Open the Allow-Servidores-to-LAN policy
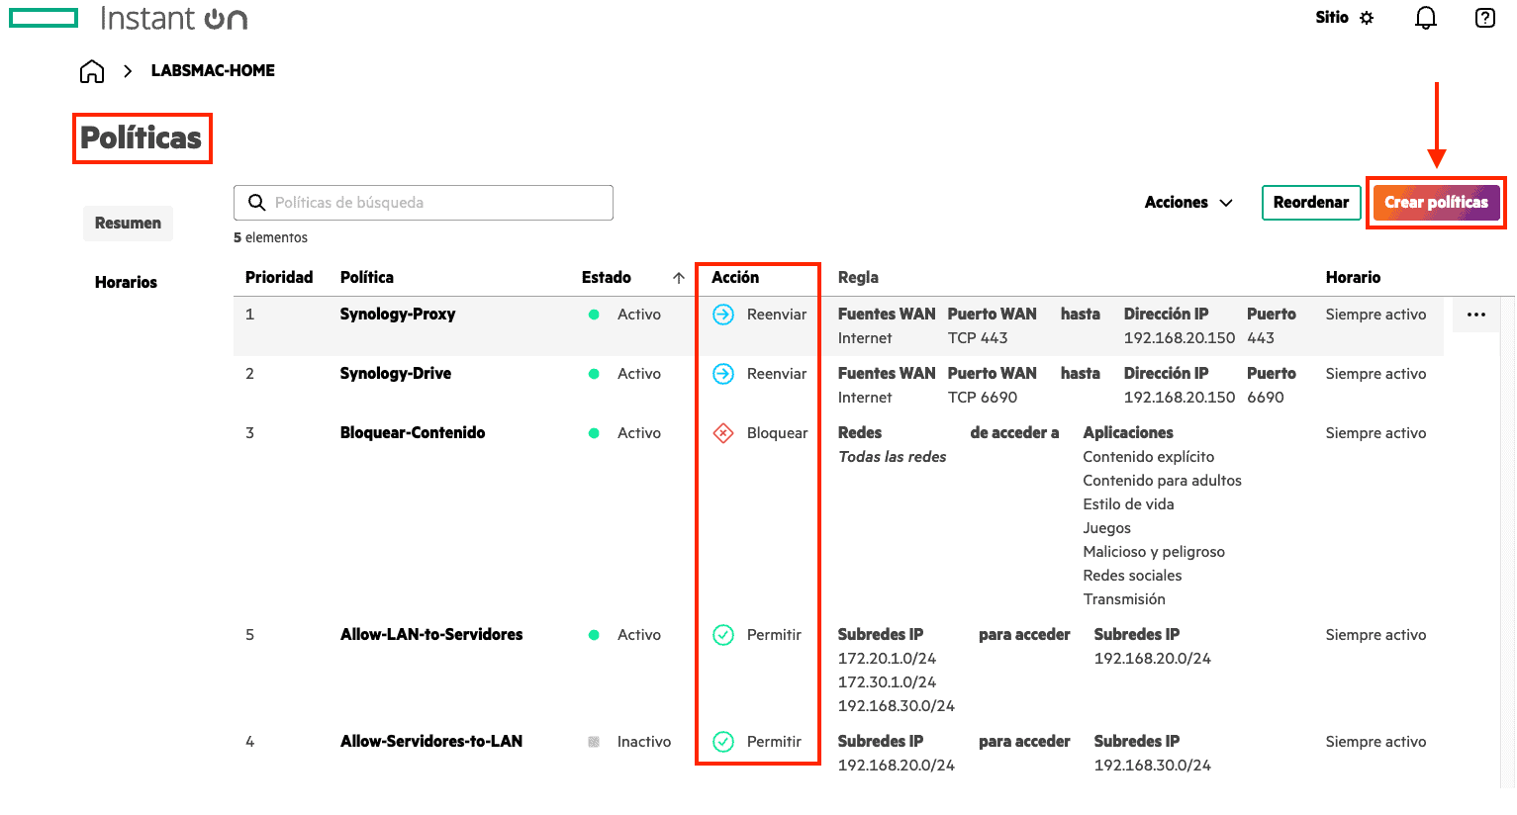 click(x=431, y=742)
